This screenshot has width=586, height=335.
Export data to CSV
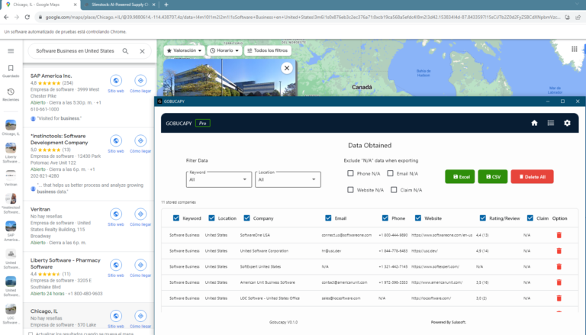click(x=493, y=177)
